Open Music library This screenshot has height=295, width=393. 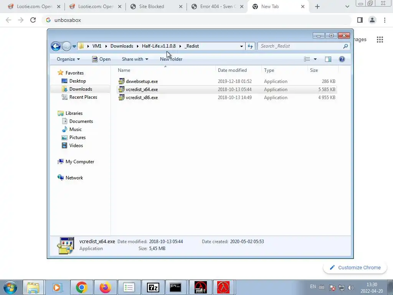[76, 129]
